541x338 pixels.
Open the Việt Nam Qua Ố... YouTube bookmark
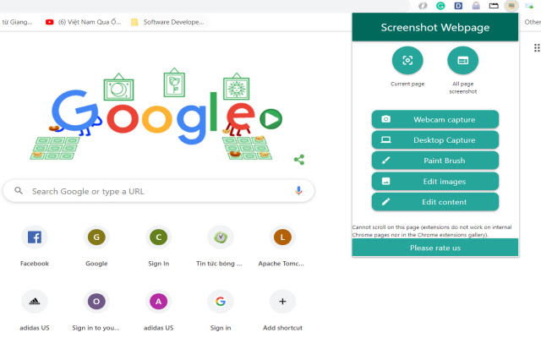tap(84, 22)
